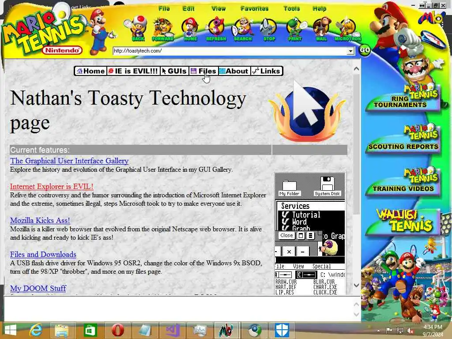Open the Waluigi Tennis sidebar button
Image resolution: width=452 pixels, height=339 pixels.
point(403,222)
